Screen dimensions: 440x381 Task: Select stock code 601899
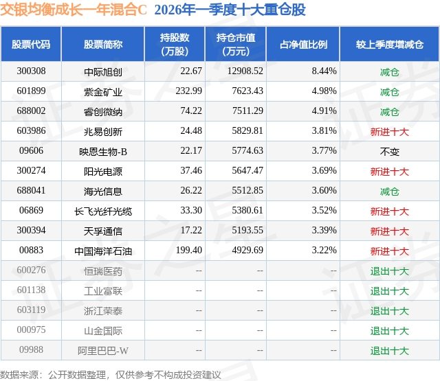point(31,91)
